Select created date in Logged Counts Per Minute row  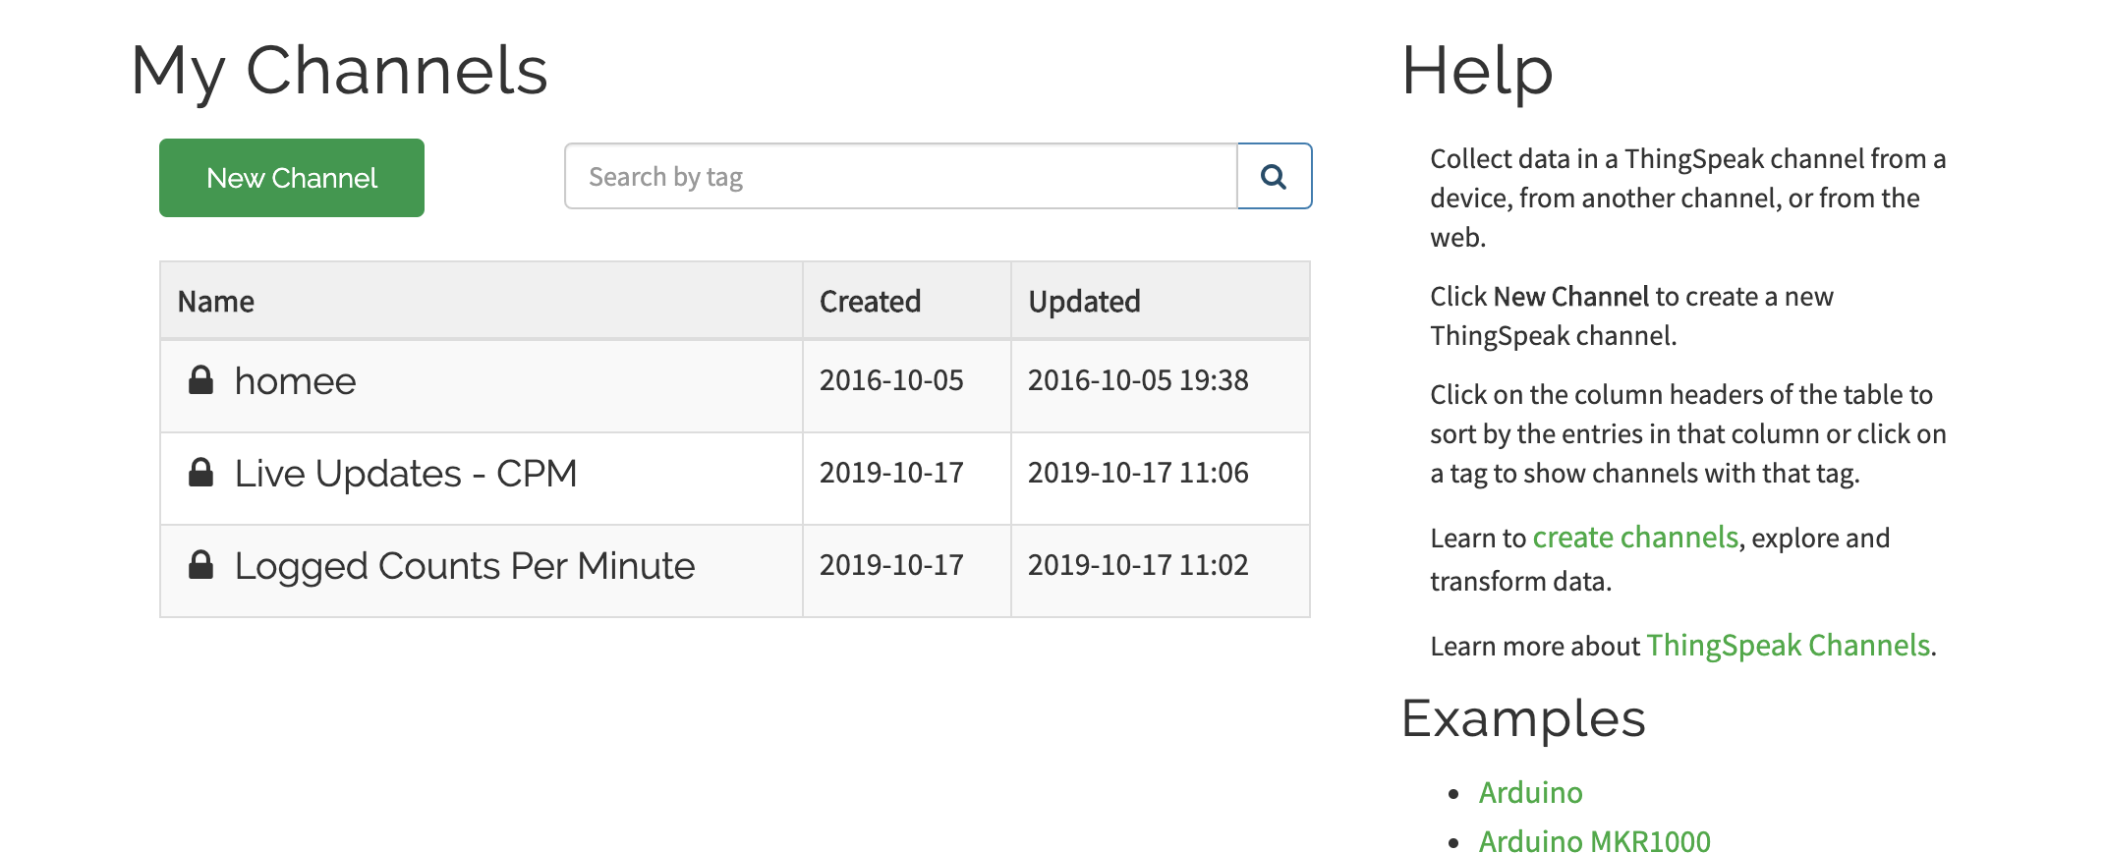tap(891, 565)
